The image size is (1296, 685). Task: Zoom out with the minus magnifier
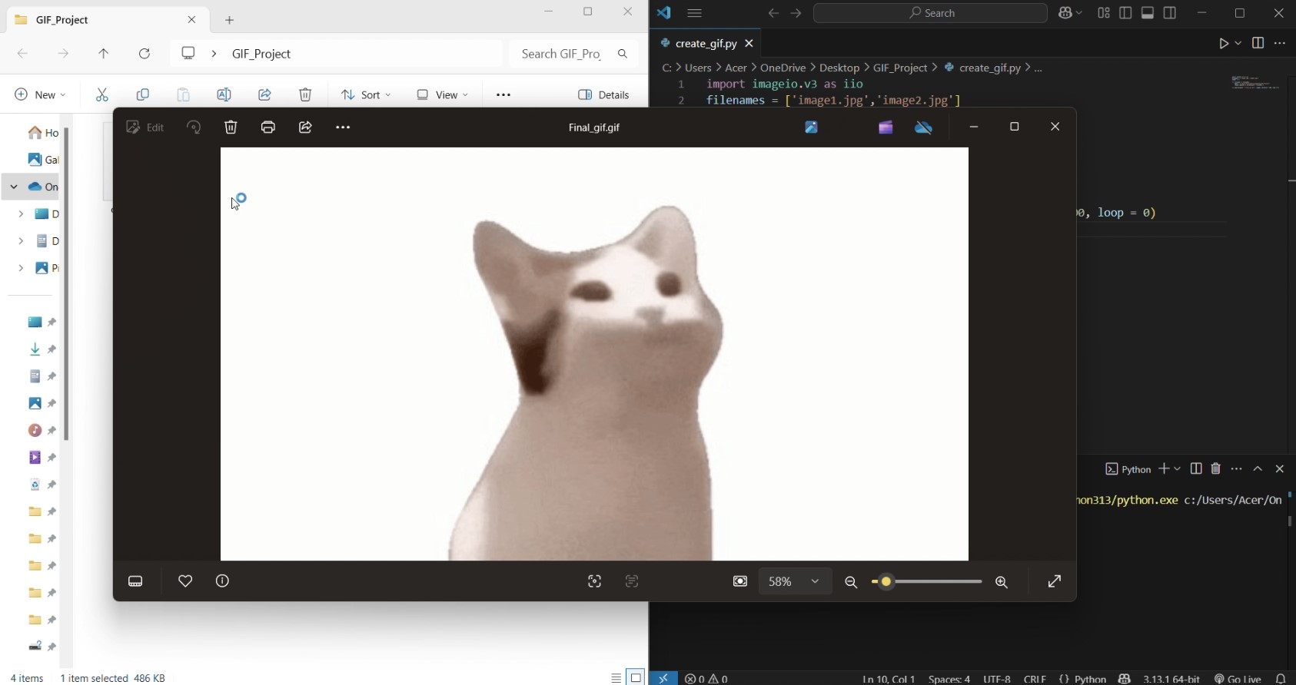pyautogui.click(x=851, y=583)
